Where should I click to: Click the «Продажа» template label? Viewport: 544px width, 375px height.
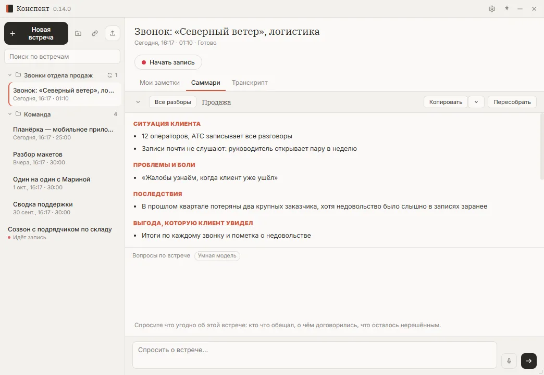point(216,102)
